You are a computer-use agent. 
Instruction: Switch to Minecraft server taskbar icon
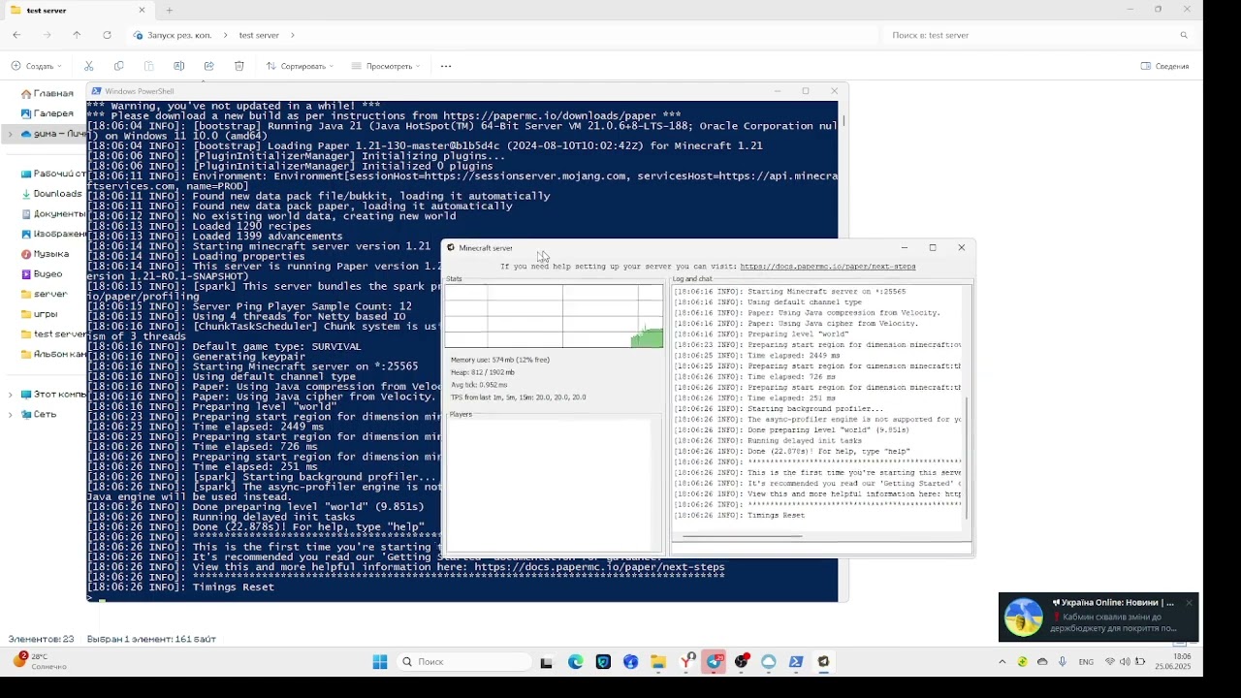point(823,662)
